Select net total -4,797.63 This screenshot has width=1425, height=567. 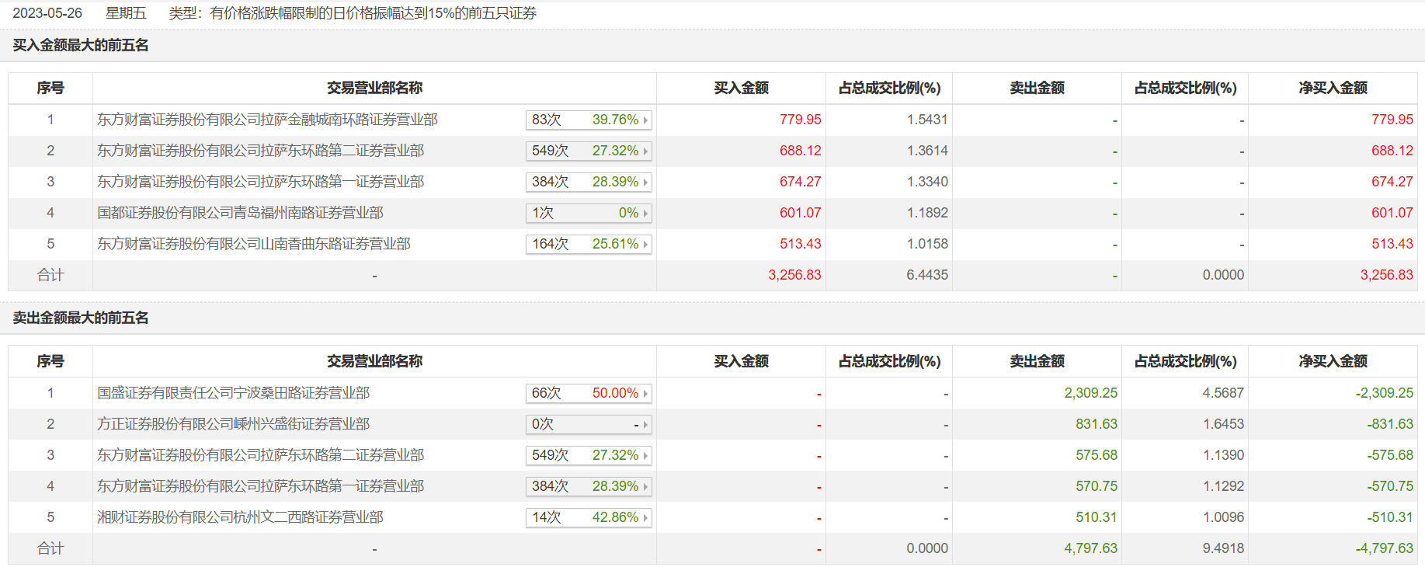click(1385, 548)
